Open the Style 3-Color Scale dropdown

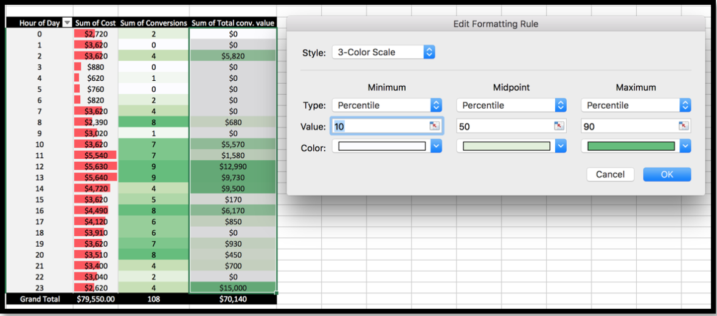[x=383, y=52]
